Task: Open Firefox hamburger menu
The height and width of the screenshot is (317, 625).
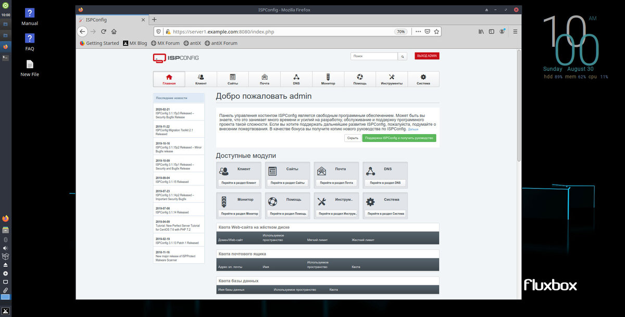Action: click(515, 31)
